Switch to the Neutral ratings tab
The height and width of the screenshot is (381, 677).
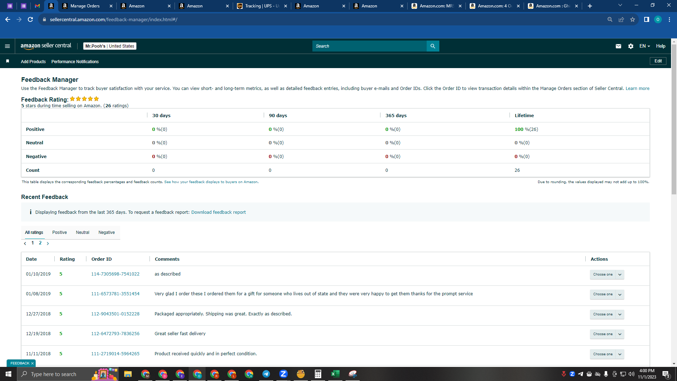pos(83,232)
